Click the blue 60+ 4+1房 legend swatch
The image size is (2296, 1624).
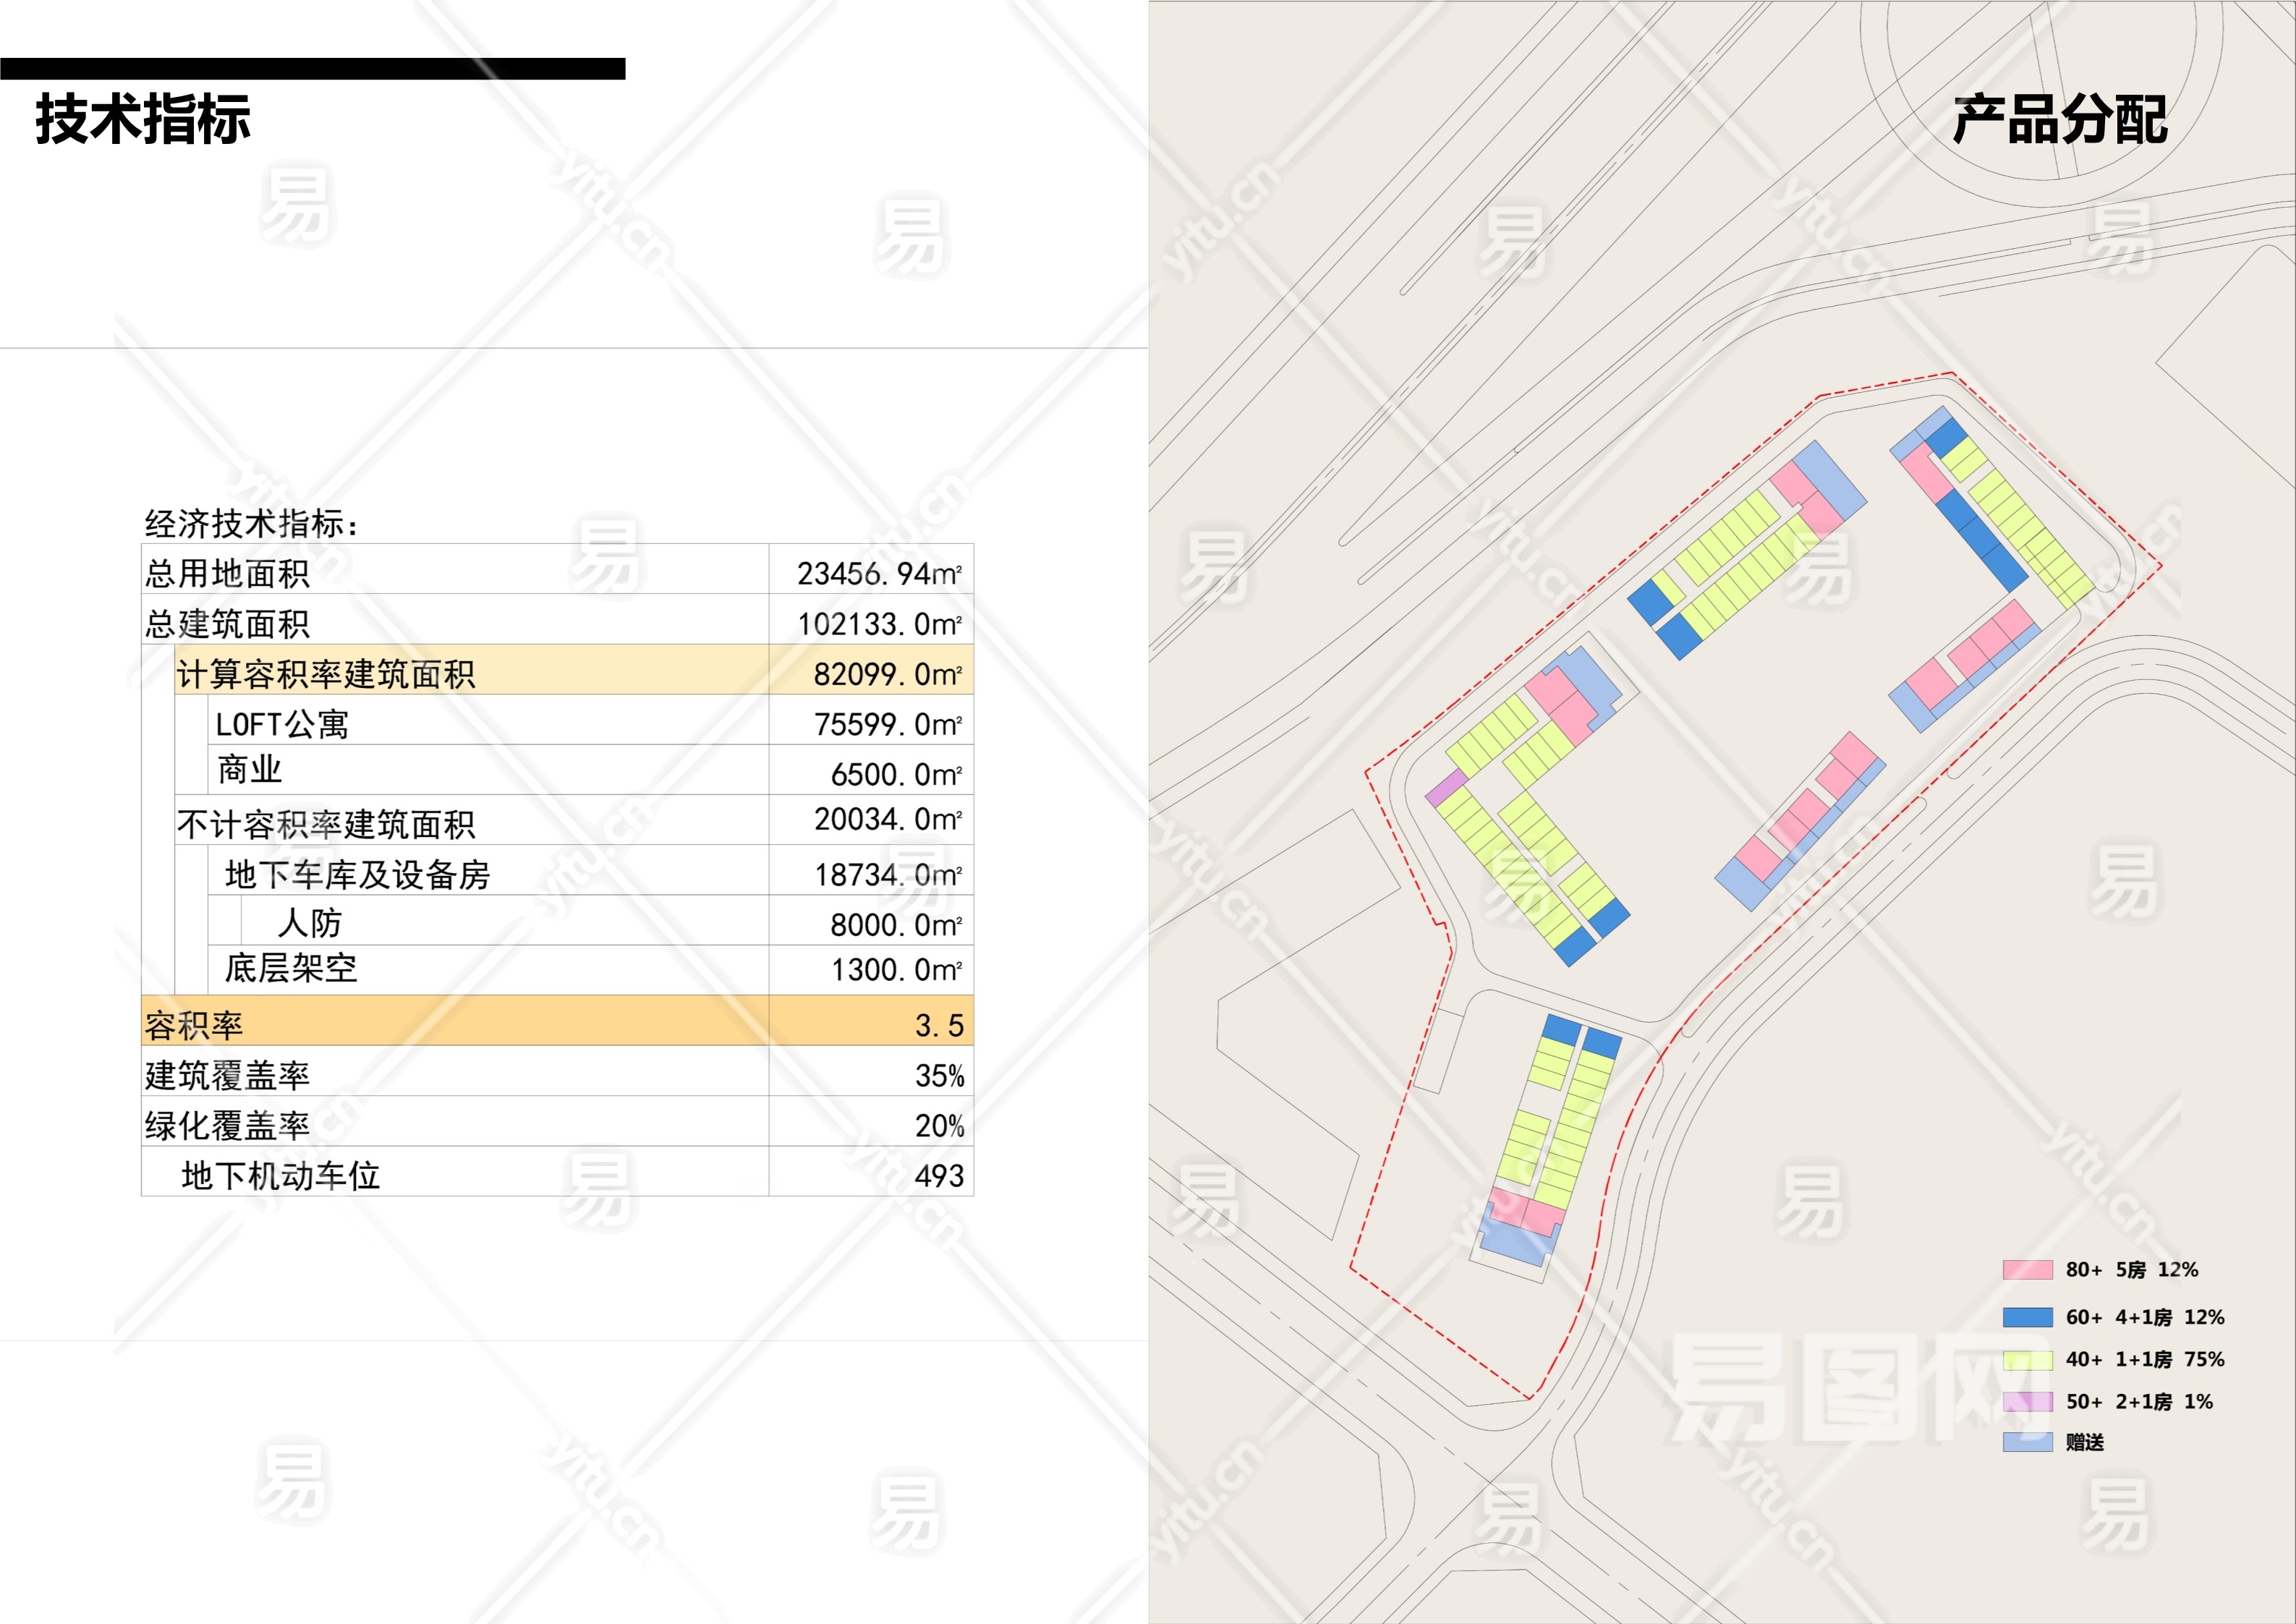click(2027, 1317)
